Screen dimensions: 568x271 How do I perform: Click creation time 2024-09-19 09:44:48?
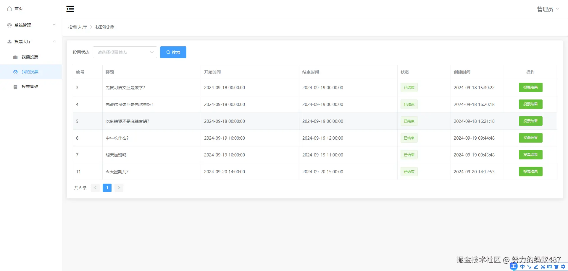tap(474, 138)
